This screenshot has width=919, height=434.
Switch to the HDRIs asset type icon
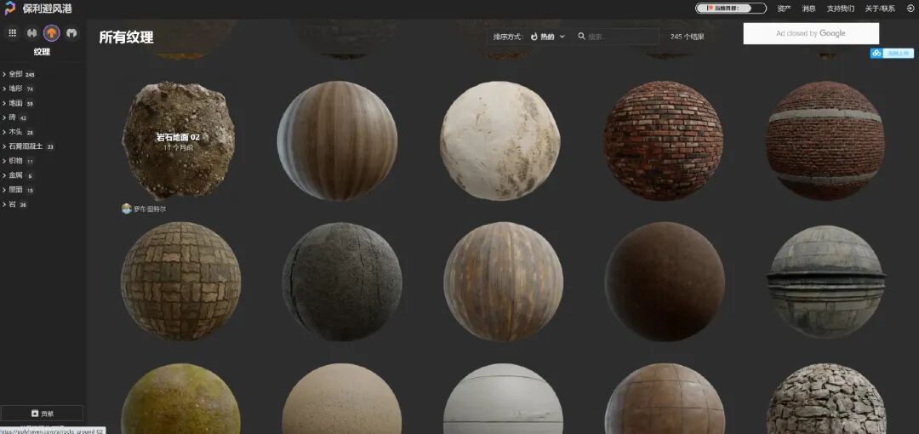(31, 33)
